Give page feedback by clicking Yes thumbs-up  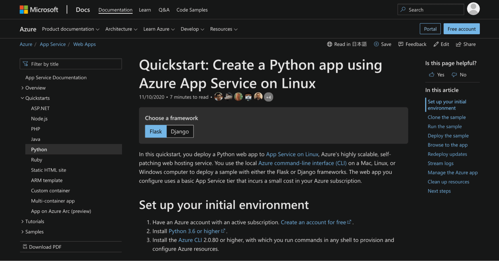(x=436, y=74)
